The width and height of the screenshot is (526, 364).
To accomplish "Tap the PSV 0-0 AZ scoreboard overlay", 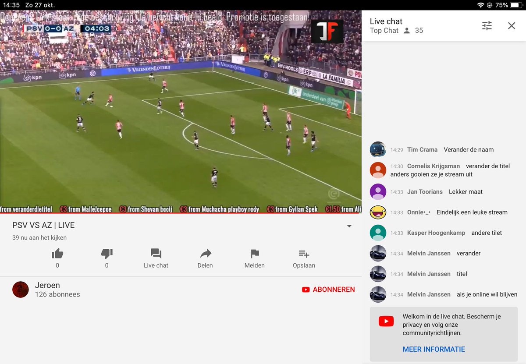I will click(67, 29).
